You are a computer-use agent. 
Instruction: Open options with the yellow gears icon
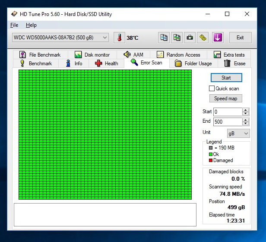pyautogui.click(x=203, y=38)
